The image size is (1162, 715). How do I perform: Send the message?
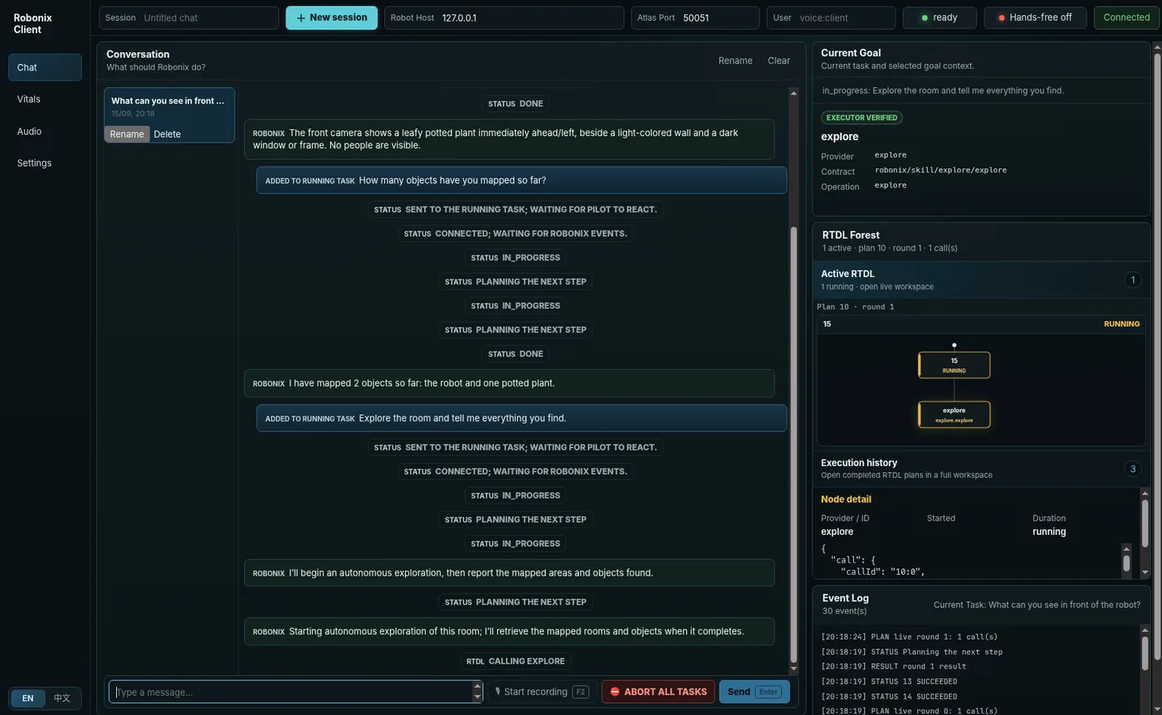754,692
